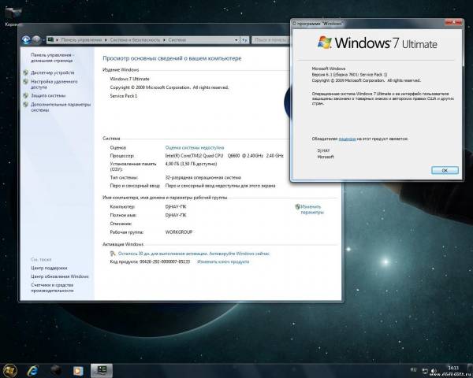Viewport: 473px width, 378px height.
Task: Open 'Защита системы' link
Action: (48, 95)
